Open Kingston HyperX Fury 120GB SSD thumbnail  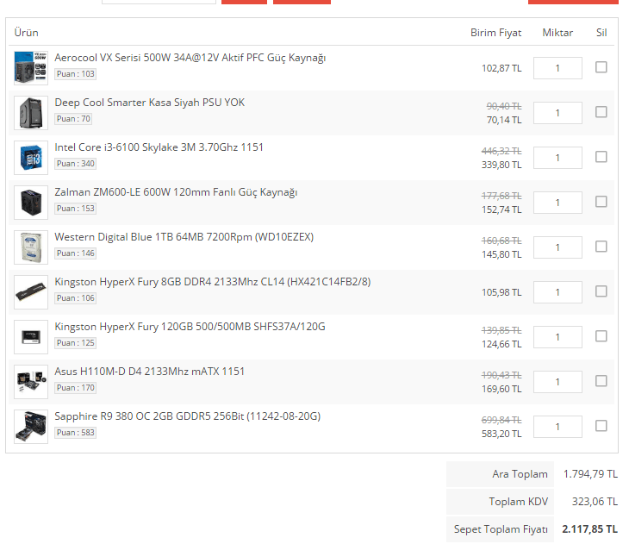[31, 337]
